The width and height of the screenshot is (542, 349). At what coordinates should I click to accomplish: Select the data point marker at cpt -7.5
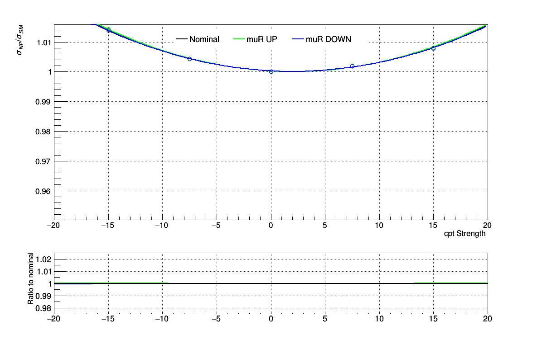tap(189, 59)
